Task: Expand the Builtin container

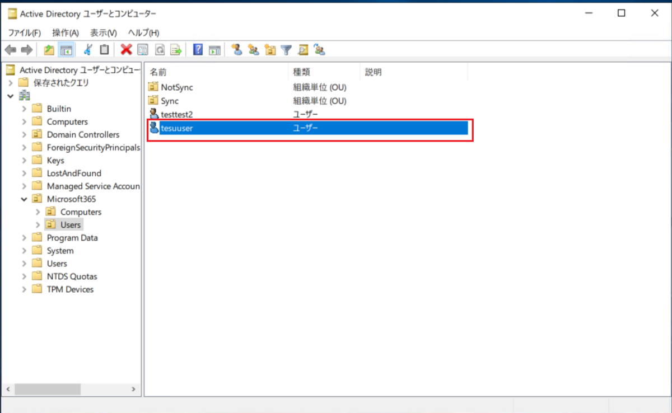Action: click(24, 109)
